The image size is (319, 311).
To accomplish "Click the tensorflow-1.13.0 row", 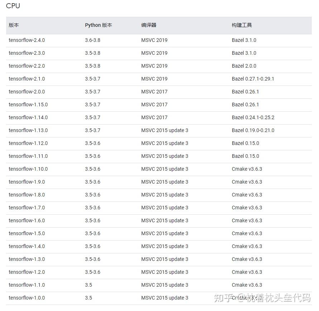I will coord(28,130).
